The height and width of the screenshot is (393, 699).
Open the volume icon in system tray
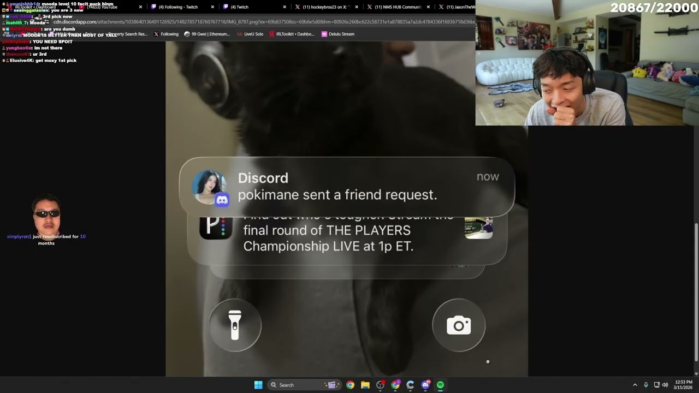click(665, 385)
